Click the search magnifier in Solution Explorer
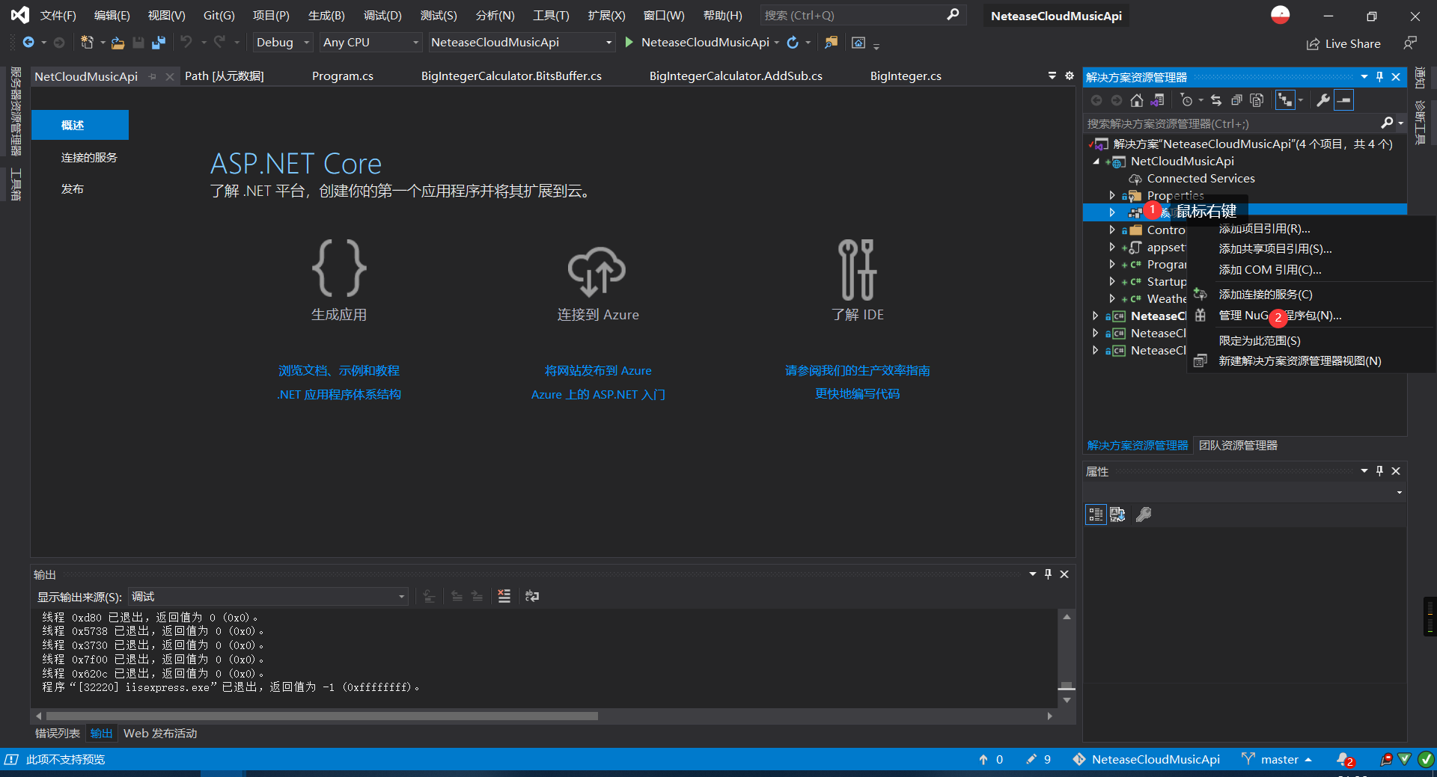The width and height of the screenshot is (1437, 777). pos(1387,123)
